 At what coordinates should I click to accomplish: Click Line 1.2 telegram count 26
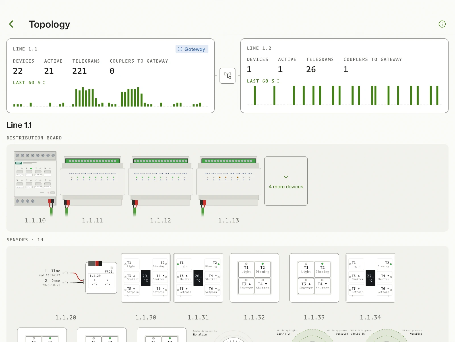pos(311,69)
